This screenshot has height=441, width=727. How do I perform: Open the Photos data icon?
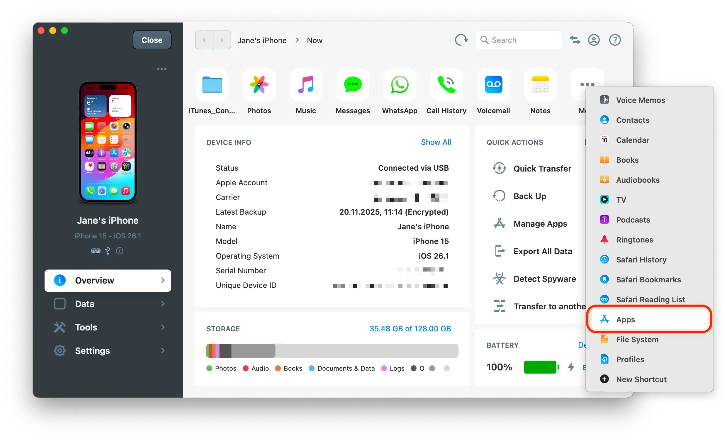259,85
